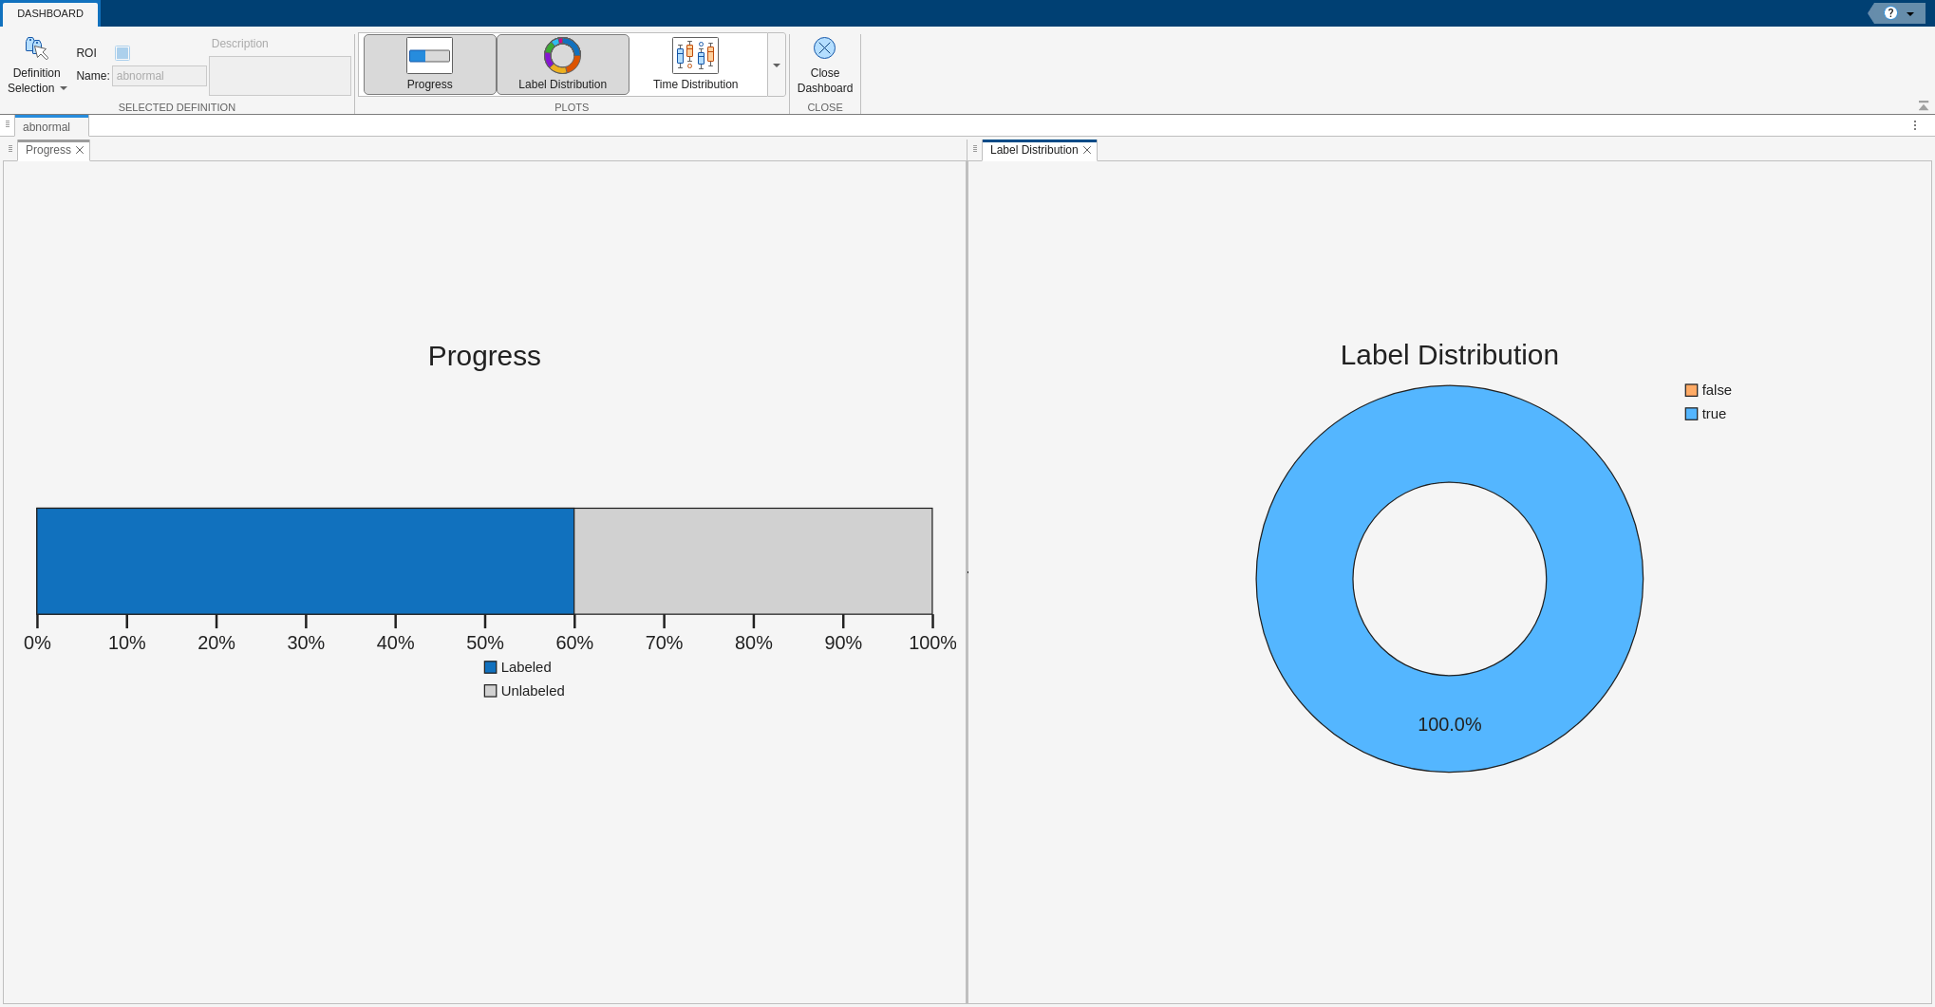
Task: Select the DASHBOARD ribbon tab
Action: [50, 13]
